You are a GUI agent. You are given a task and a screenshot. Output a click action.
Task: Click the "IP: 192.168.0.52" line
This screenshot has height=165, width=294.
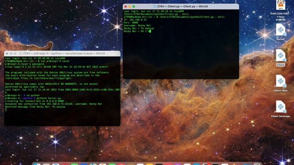[x=135, y=20]
